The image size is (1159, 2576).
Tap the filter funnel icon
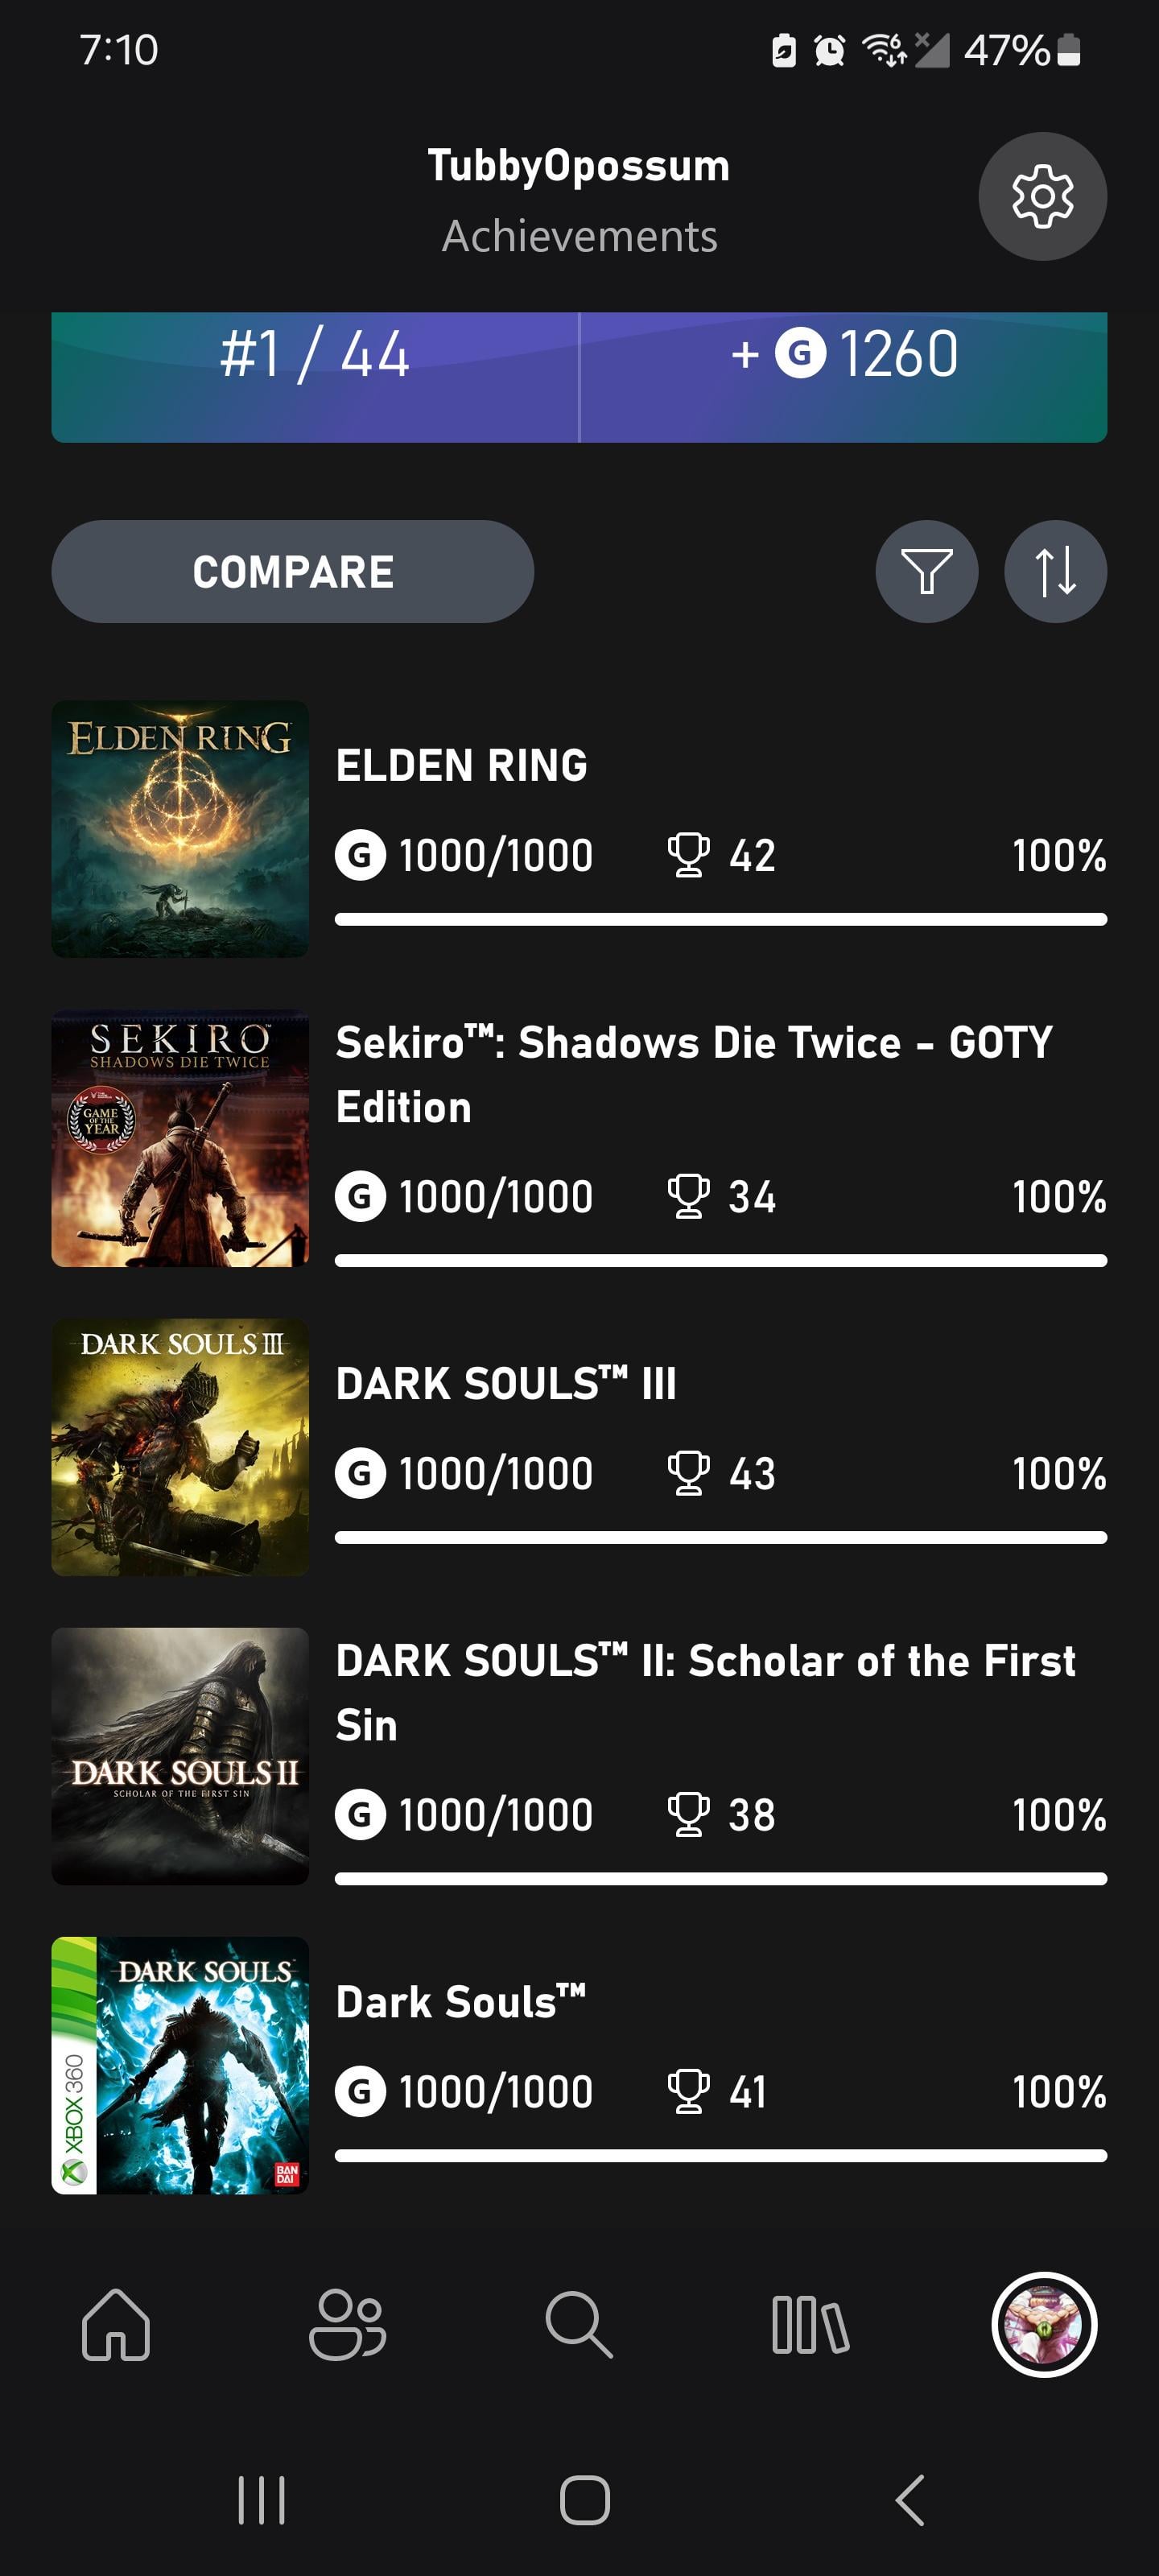pyautogui.click(x=927, y=571)
